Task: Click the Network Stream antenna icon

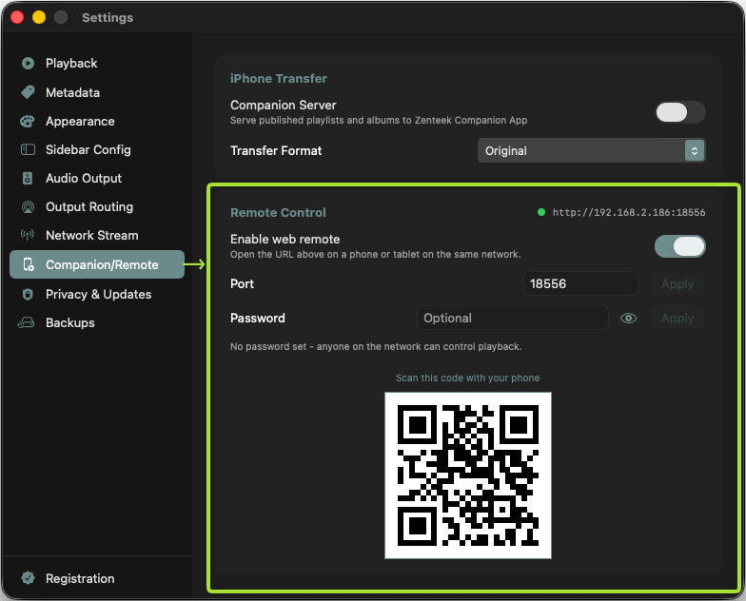Action: click(28, 235)
